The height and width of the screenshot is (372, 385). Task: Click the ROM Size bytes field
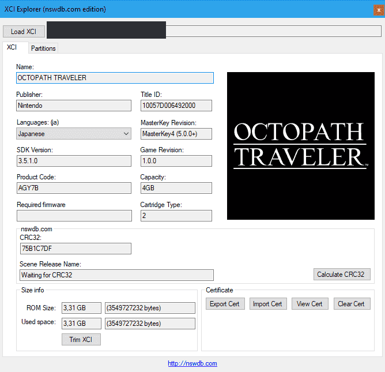tap(150, 308)
